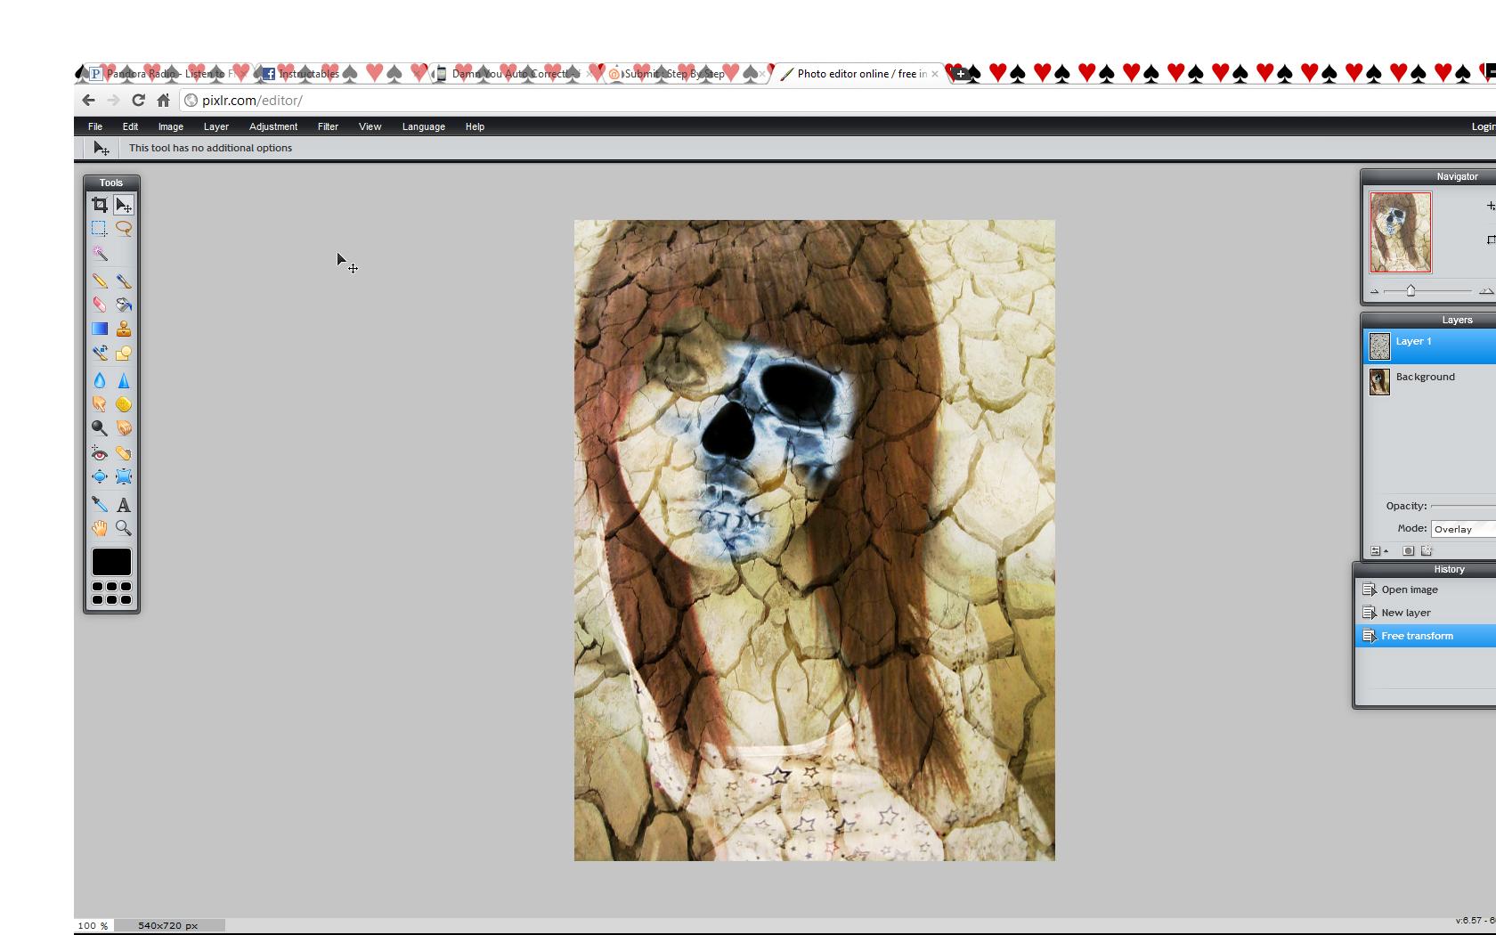
Task: Select the Type text tool
Action: (x=124, y=504)
